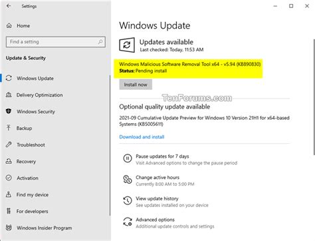Minimize the Settings window
The height and width of the screenshot is (241, 315).
(275, 6)
